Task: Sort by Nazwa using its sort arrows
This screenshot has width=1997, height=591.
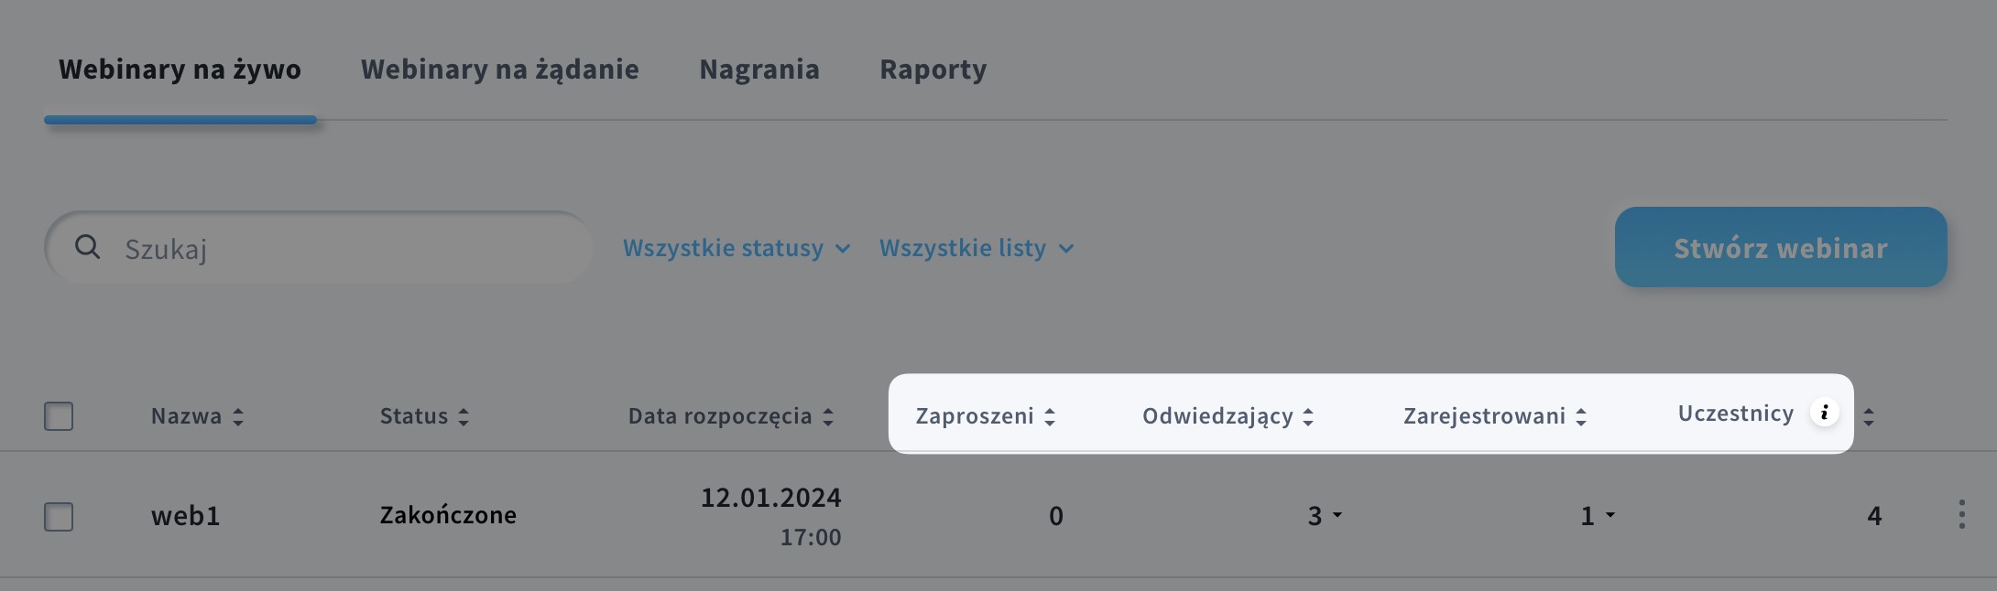Action: coord(238,417)
